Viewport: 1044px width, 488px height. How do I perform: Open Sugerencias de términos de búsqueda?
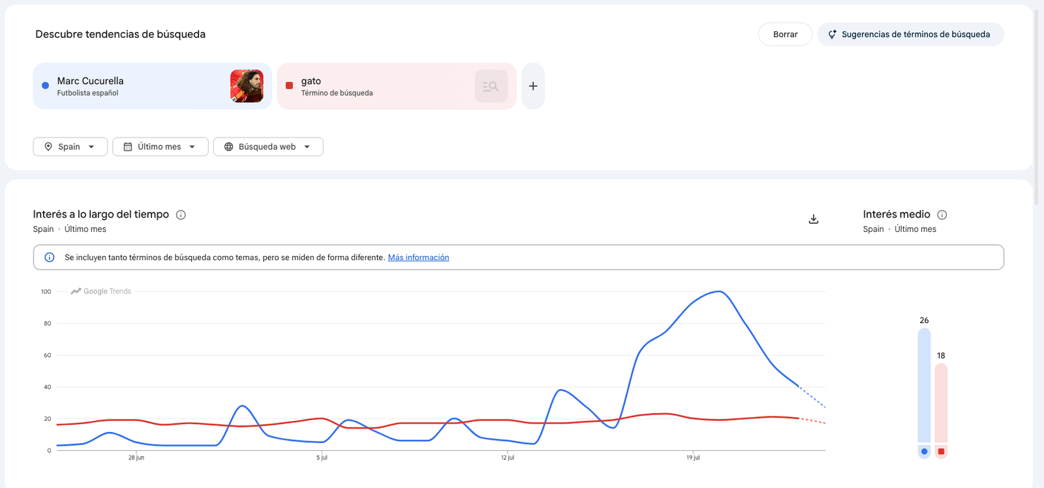[x=910, y=35]
